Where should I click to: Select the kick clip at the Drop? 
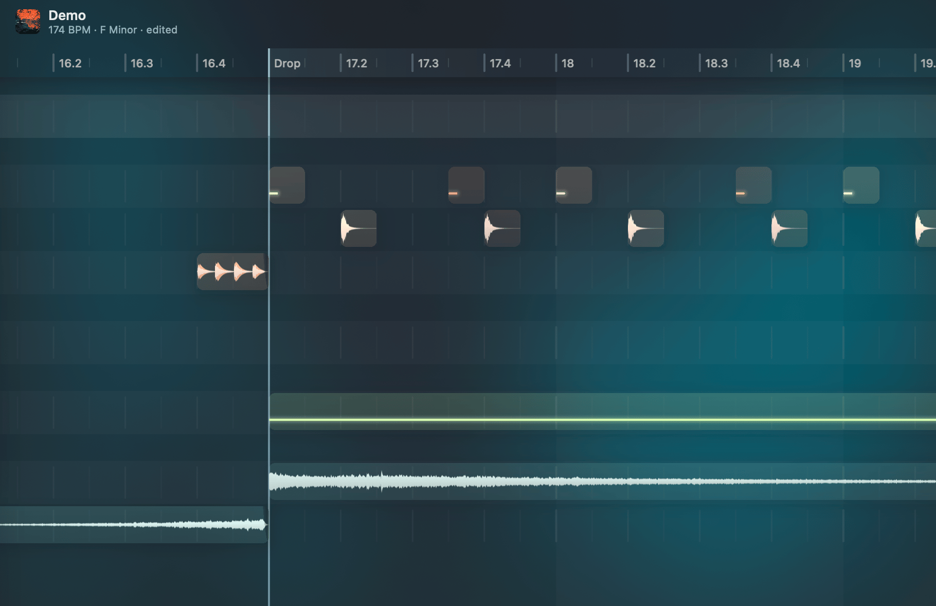tap(287, 185)
